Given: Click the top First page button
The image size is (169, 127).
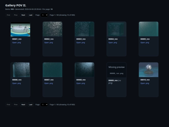Looking at the screenshot, I should pos(8,15).
